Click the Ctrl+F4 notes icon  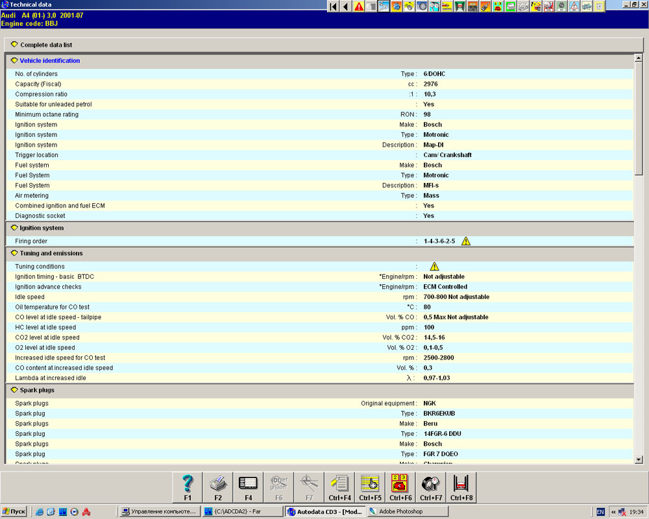point(339,487)
